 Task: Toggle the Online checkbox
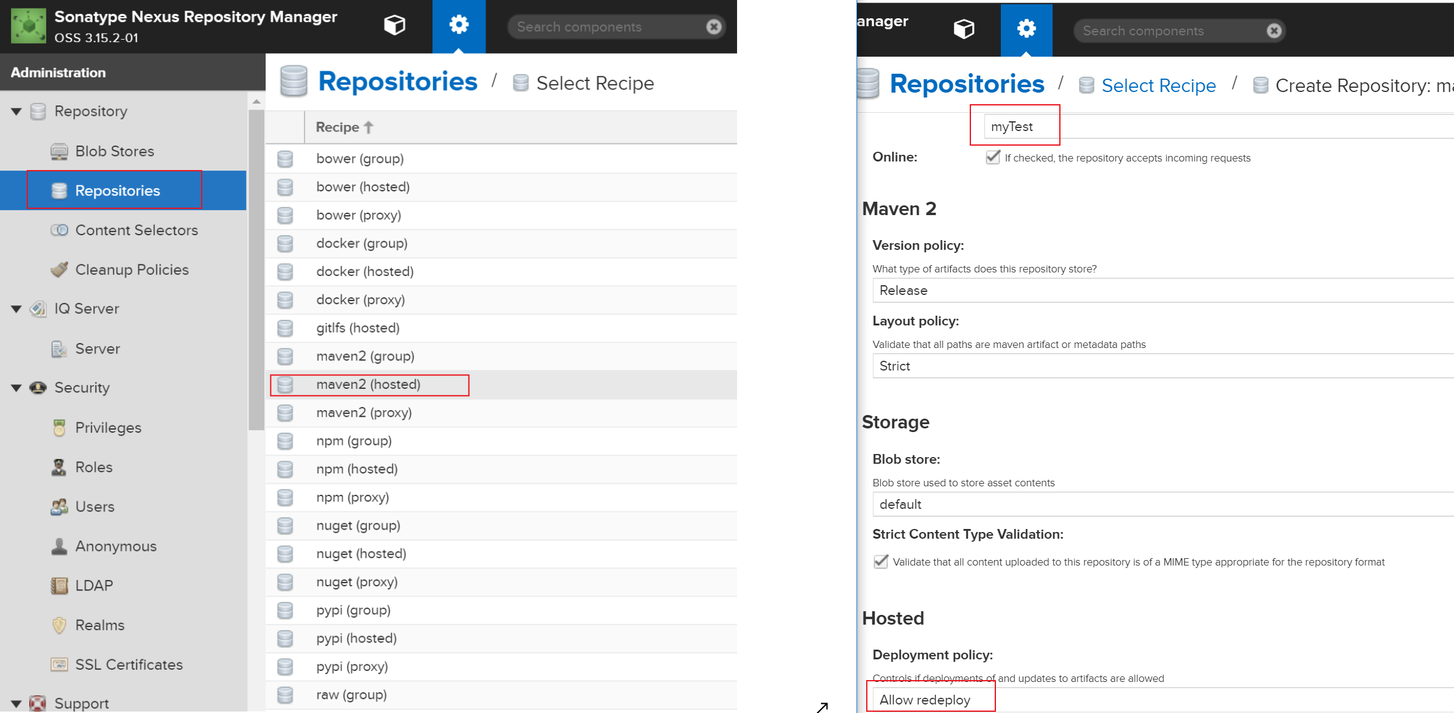pyautogui.click(x=993, y=157)
